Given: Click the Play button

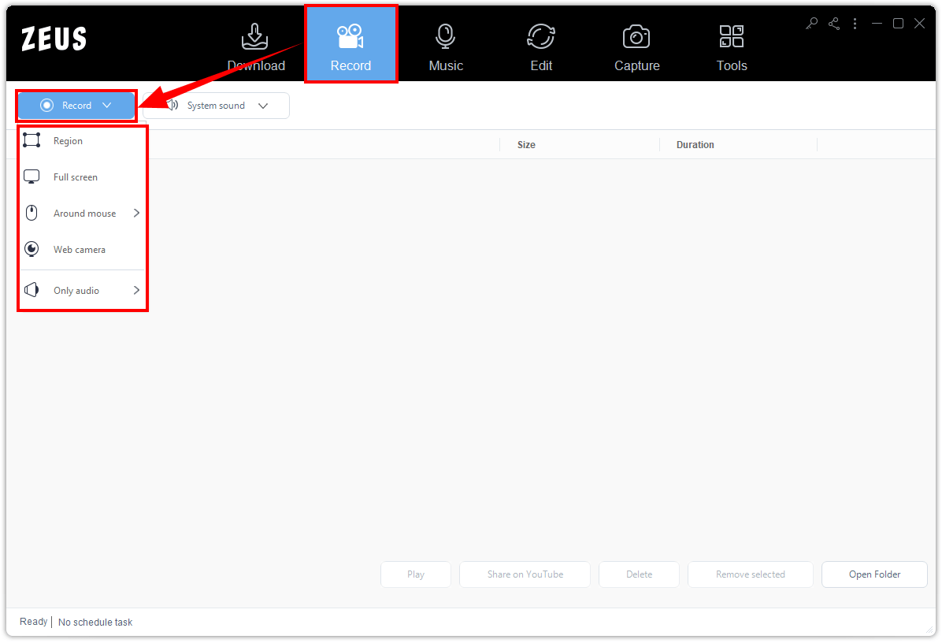Looking at the screenshot, I should coord(416,574).
